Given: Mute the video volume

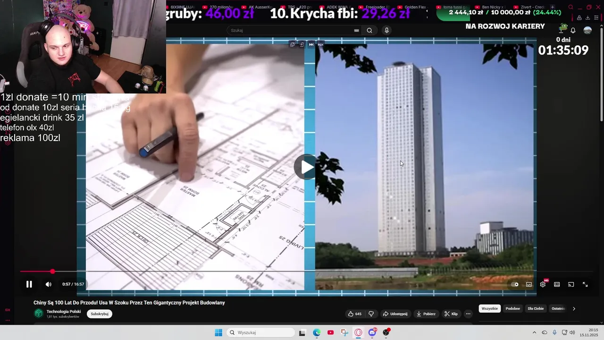Looking at the screenshot, I should coord(48,284).
